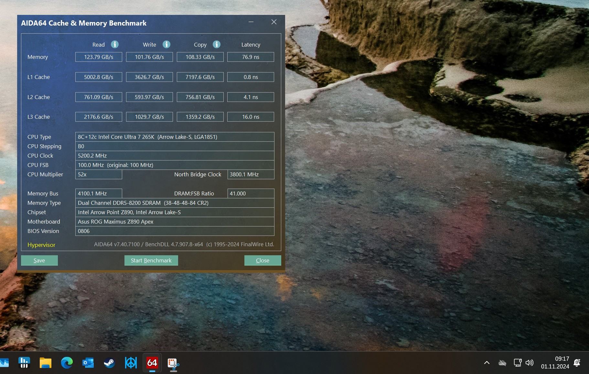Open the graph monitor icon at taskbar edge

(x=4, y=363)
